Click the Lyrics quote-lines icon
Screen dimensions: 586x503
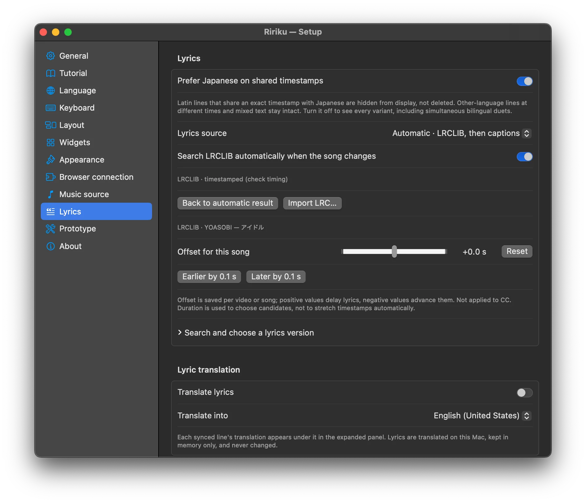click(x=50, y=212)
